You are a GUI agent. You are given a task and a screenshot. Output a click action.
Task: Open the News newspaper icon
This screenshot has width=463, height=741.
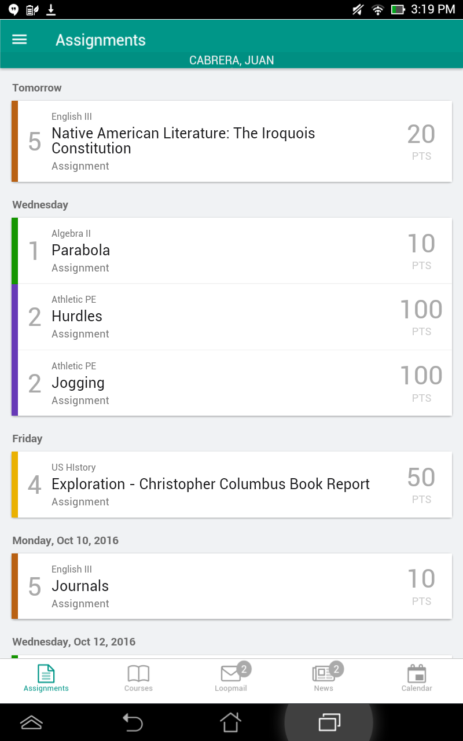click(x=324, y=673)
